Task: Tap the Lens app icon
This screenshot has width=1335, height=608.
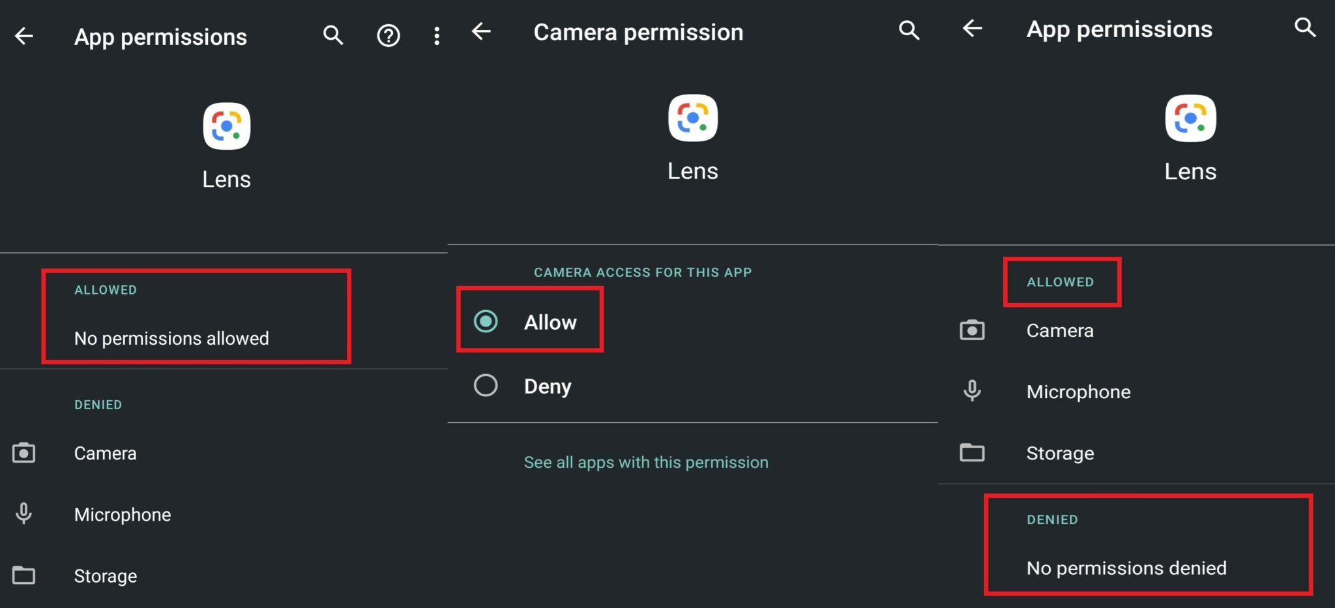Action: click(226, 126)
